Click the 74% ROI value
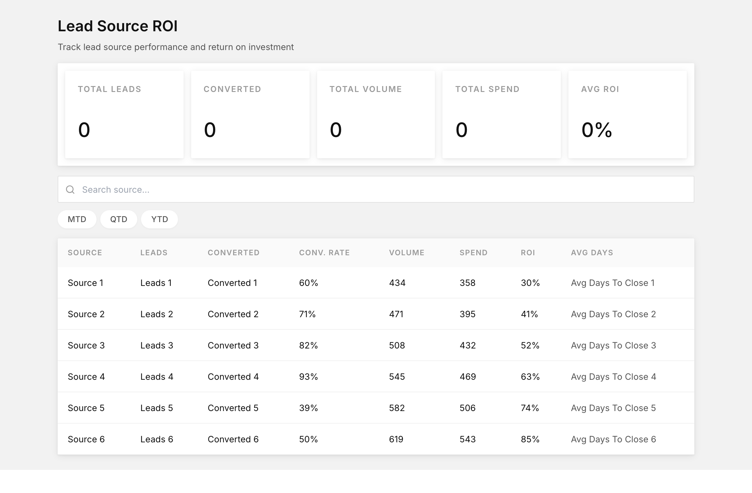The height and width of the screenshot is (493, 752). [x=530, y=408]
